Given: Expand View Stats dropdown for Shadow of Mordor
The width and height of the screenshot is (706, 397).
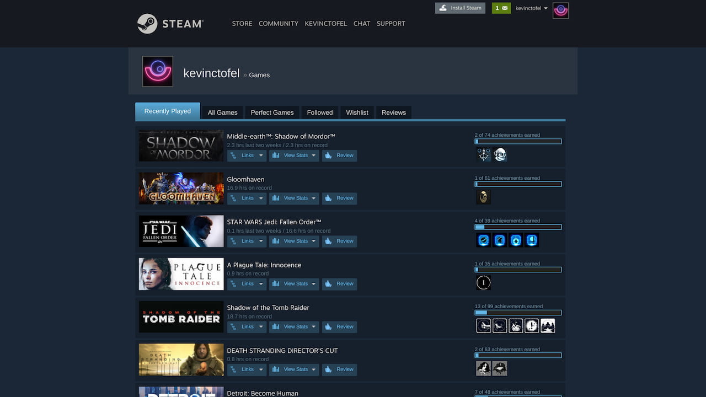Looking at the screenshot, I should point(294,155).
